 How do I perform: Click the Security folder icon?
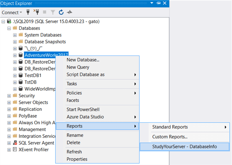pyautogui.click(x=15, y=95)
